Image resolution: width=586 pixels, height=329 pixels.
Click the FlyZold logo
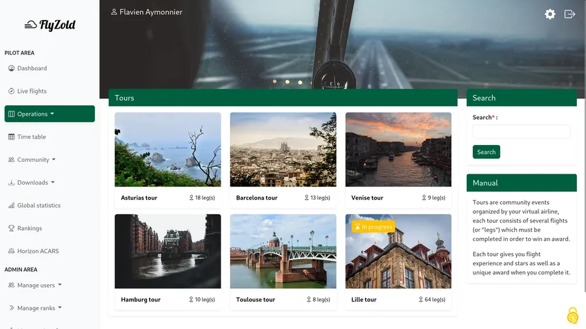(x=49, y=25)
